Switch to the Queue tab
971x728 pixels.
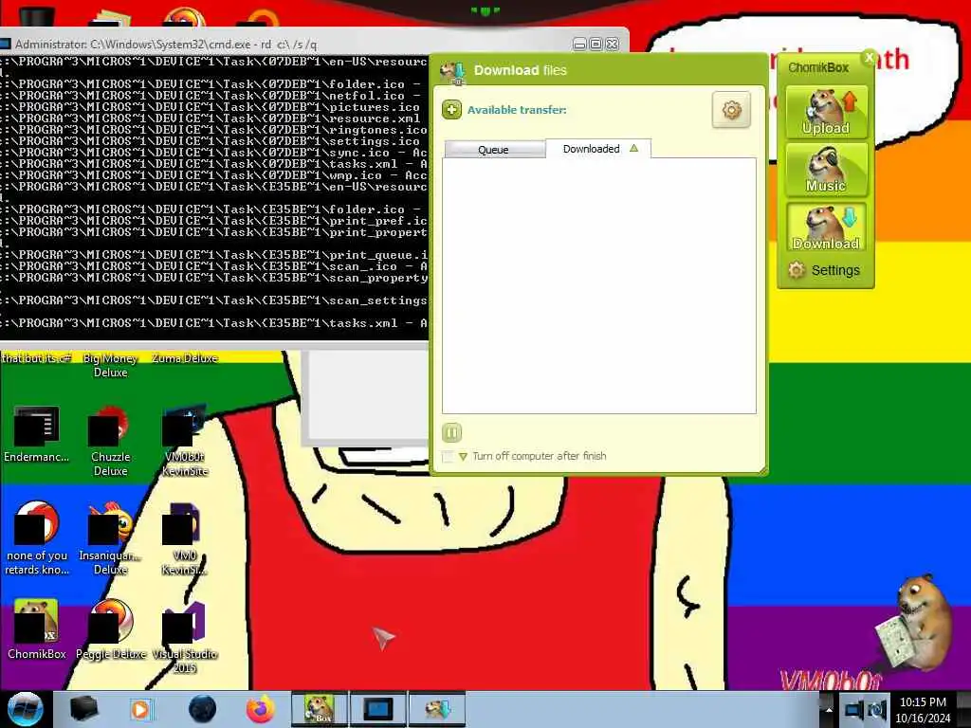[x=494, y=149]
